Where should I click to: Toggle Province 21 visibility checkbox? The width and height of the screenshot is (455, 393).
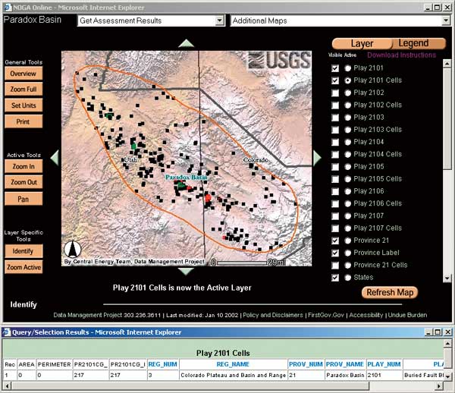[x=335, y=241]
